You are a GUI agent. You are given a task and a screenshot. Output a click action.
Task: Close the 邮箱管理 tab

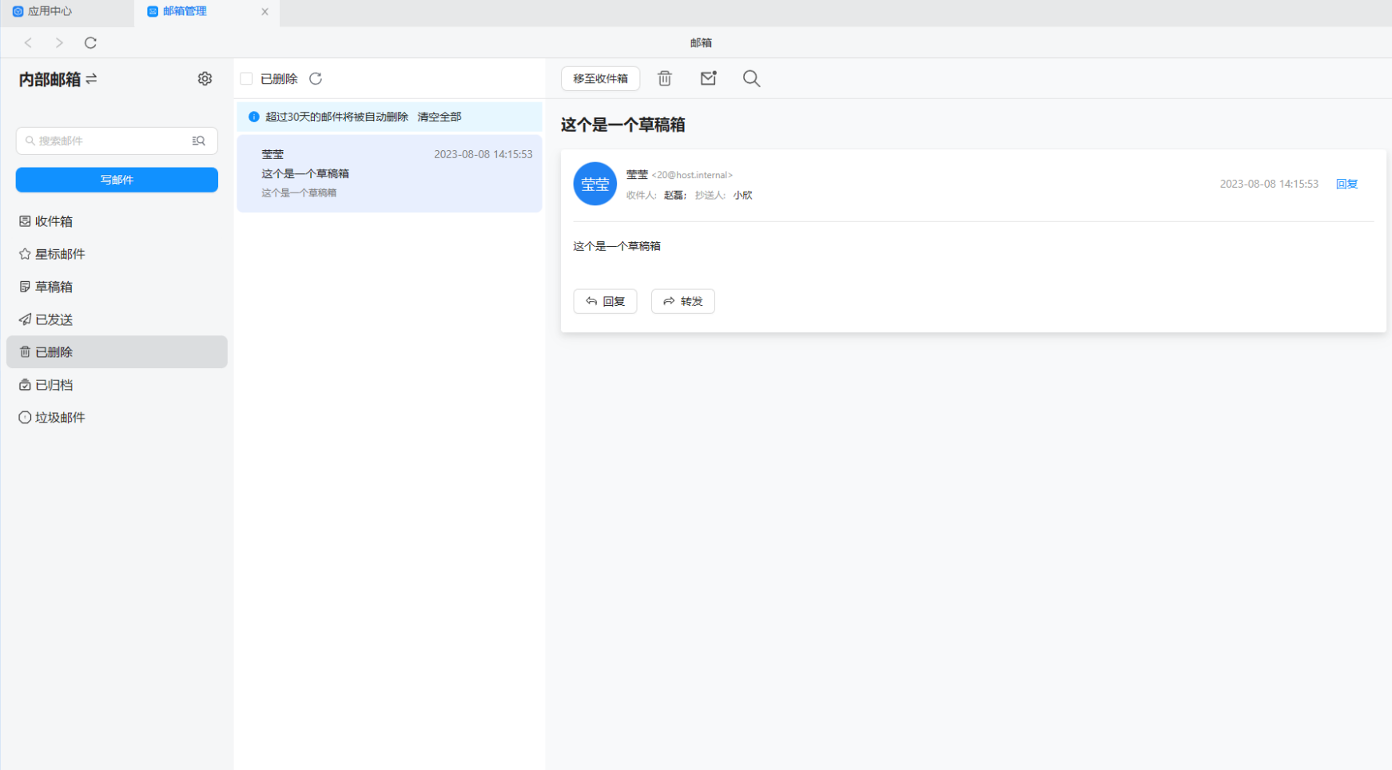point(264,12)
